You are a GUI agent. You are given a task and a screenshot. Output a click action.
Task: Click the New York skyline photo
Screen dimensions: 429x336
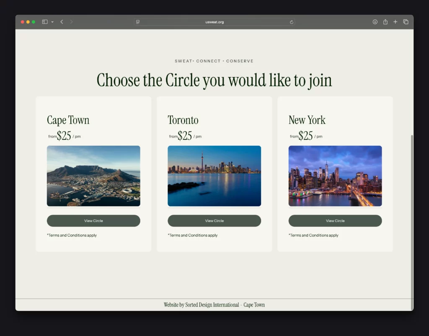[335, 176]
